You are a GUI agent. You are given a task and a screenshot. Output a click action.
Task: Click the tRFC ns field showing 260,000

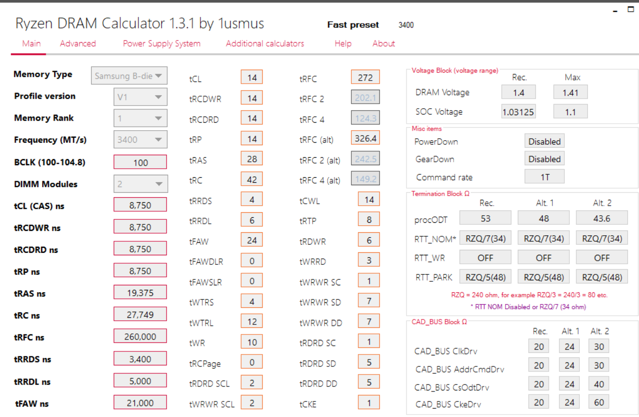(x=140, y=336)
